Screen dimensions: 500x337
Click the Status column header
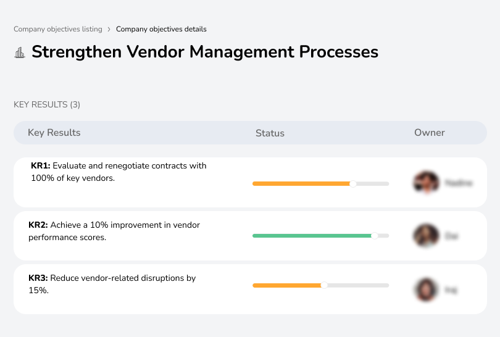point(270,133)
